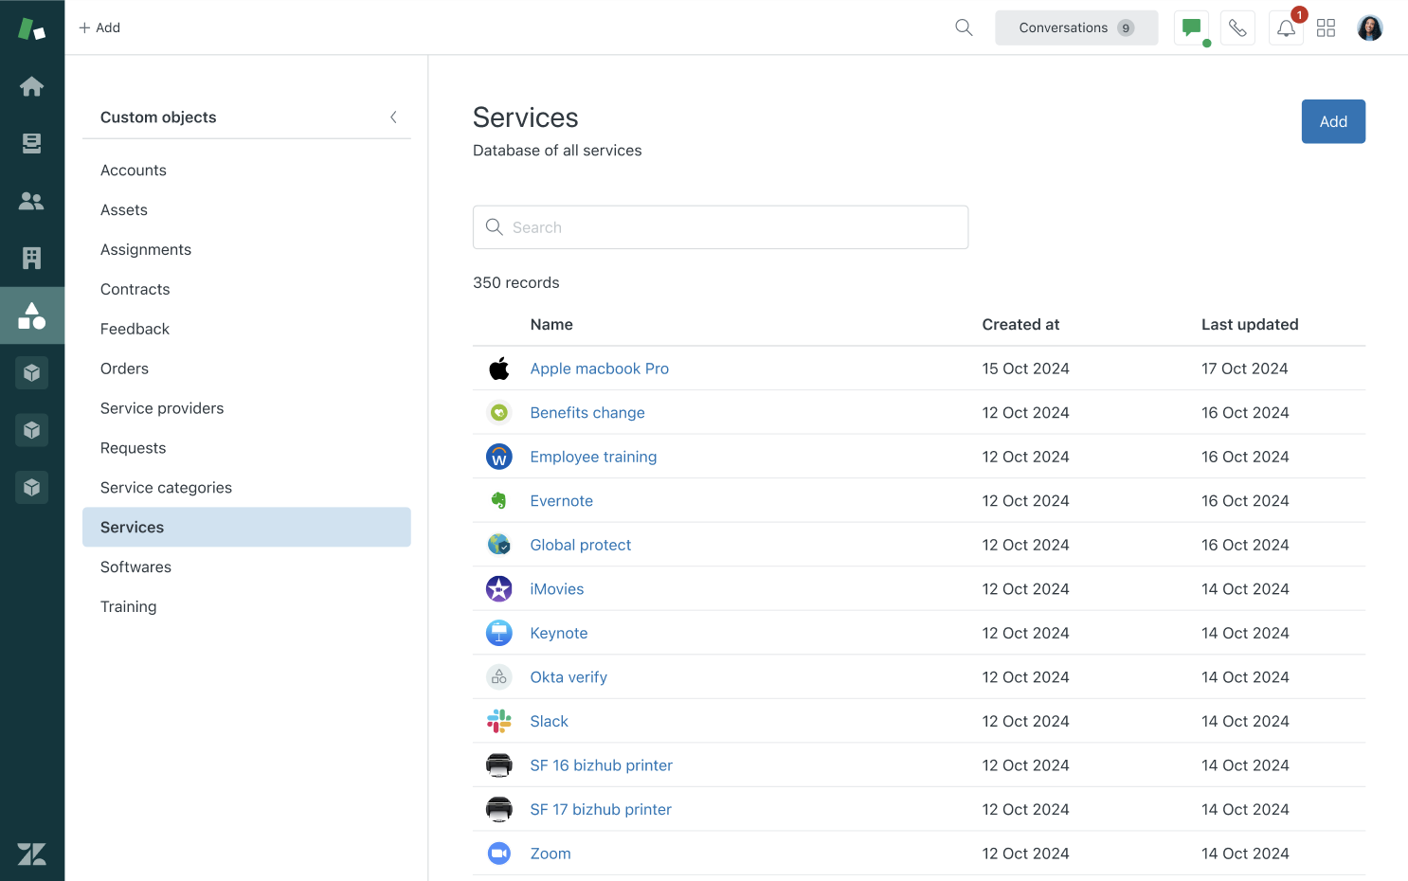This screenshot has height=881, width=1408.
Task: Open the ticket views icon in the sidebar
Action: 31,143
